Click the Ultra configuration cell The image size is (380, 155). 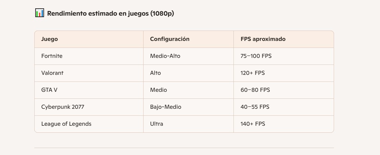click(x=157, y=124)
